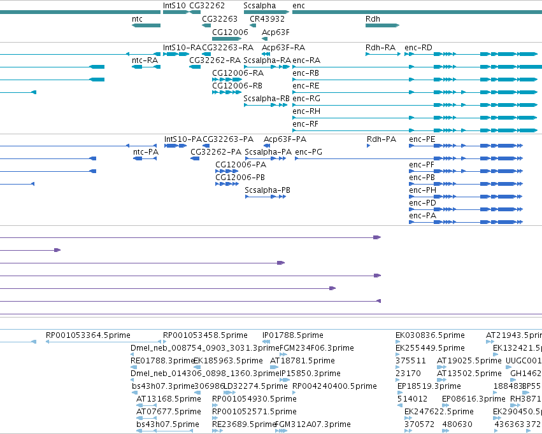The height and width of the screenshot is (434, 542).
Task: Click the Acp63F gene label
Action: click(x=276, y=32)
